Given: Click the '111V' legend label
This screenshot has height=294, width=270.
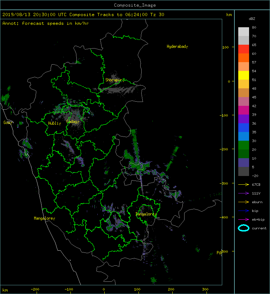Looking at the screenshot, I should pos(256,193).
